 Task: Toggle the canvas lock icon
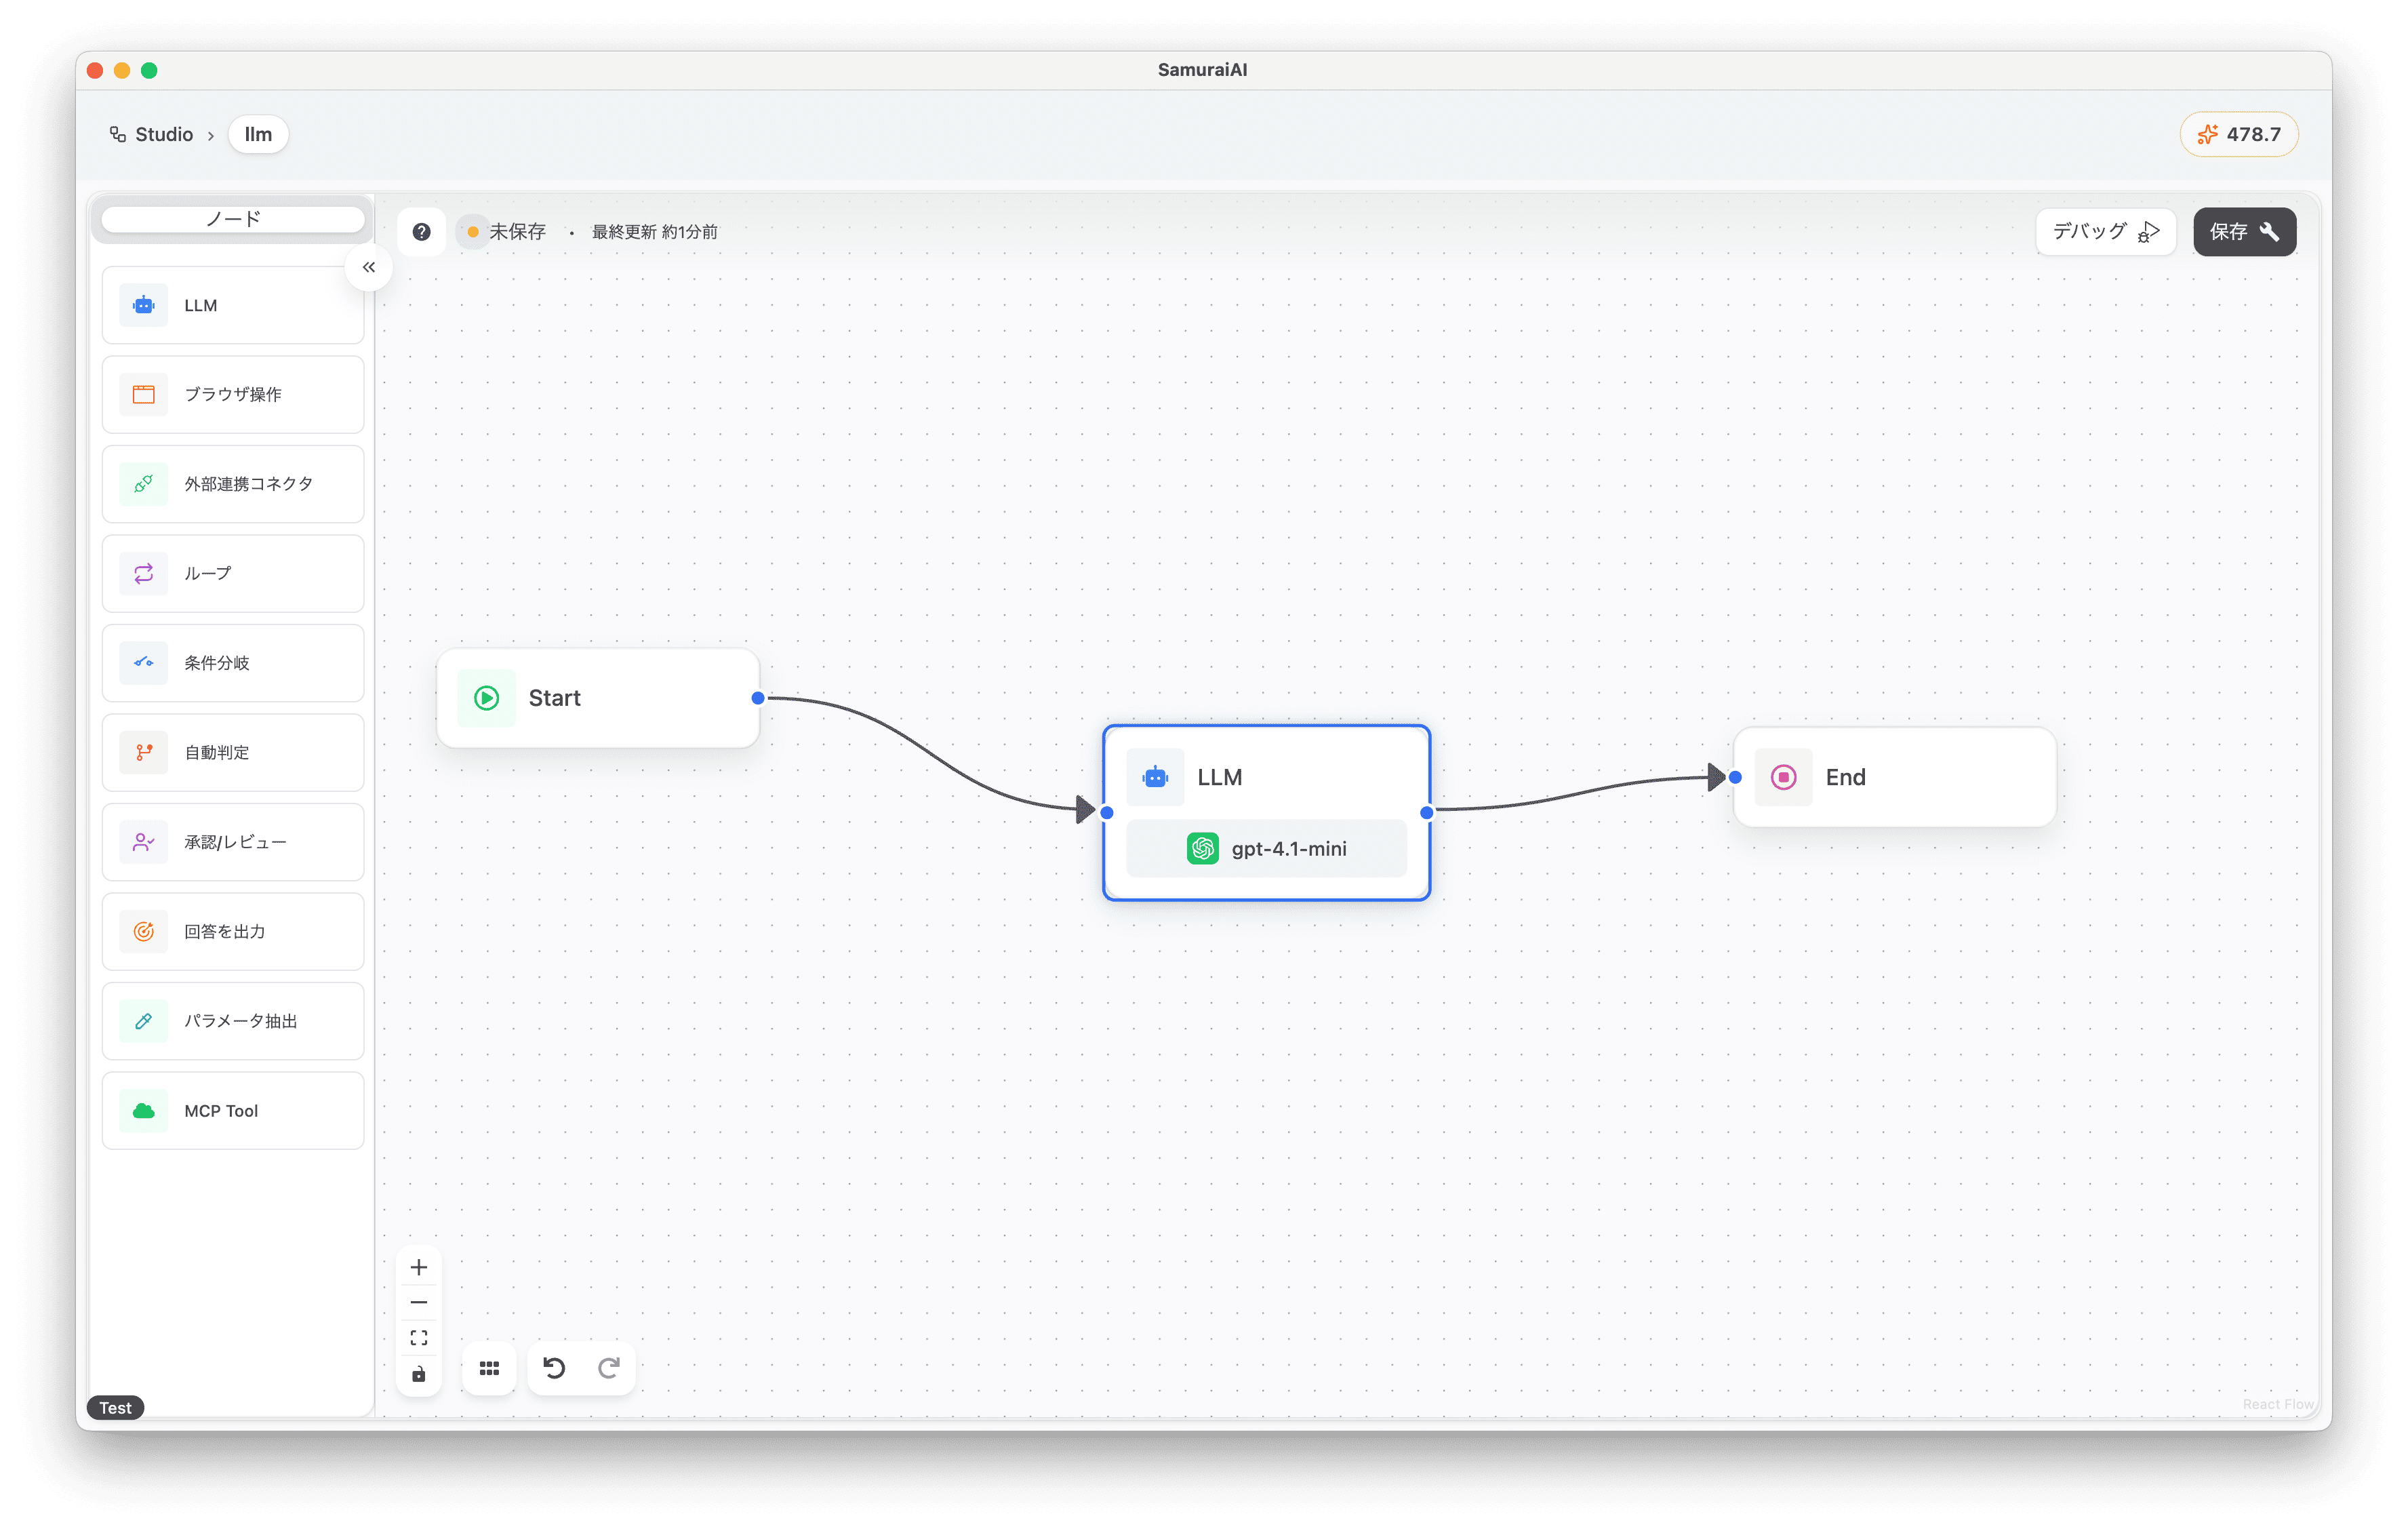coord(419,1374)
